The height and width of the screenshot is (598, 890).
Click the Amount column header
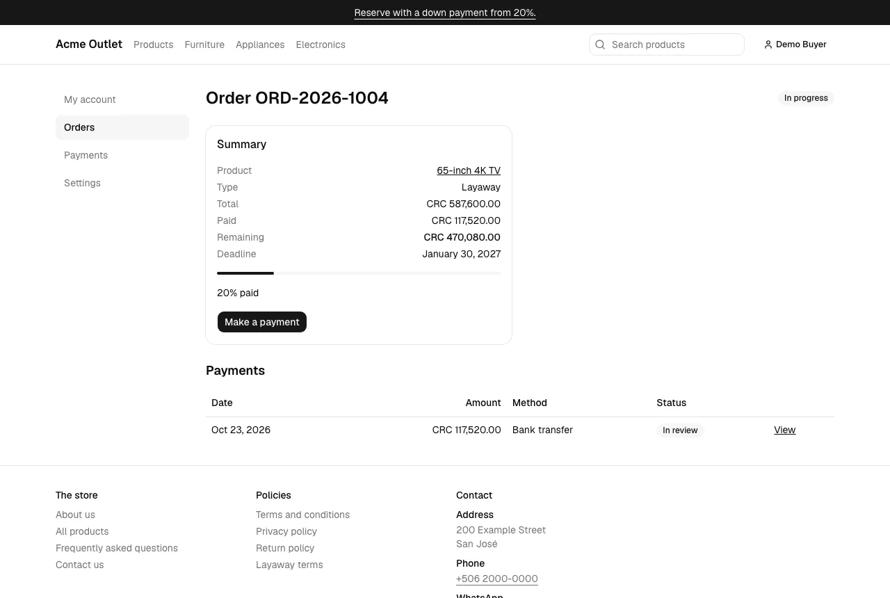(483, 403)
